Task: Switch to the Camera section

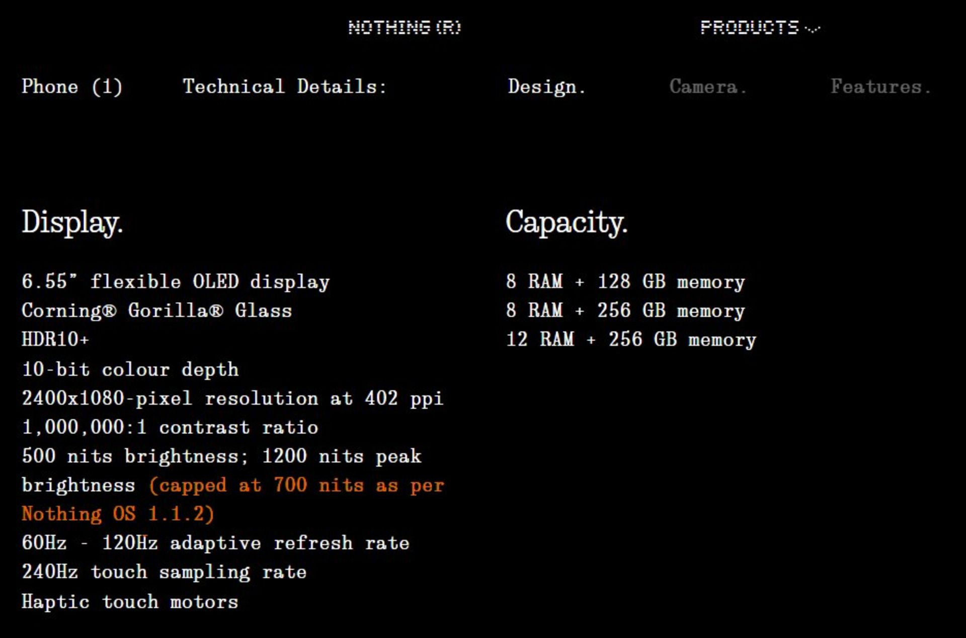Action: (707, 86)
